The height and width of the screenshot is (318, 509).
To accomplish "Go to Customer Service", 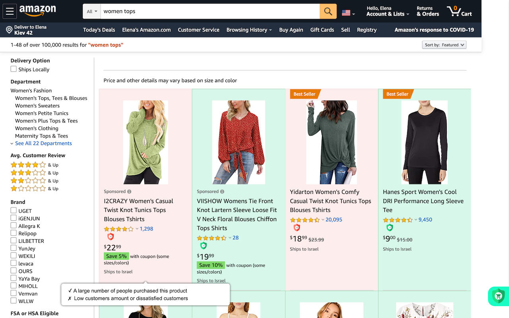I will tap(198, 30).
